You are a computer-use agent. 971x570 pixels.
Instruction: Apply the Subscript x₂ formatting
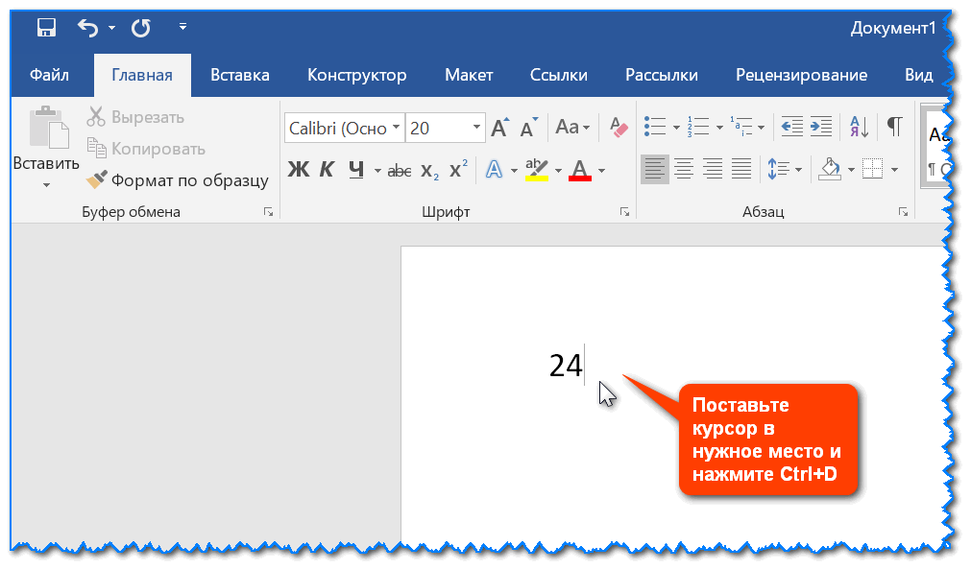pyautogui.click(x=429, y=171)
